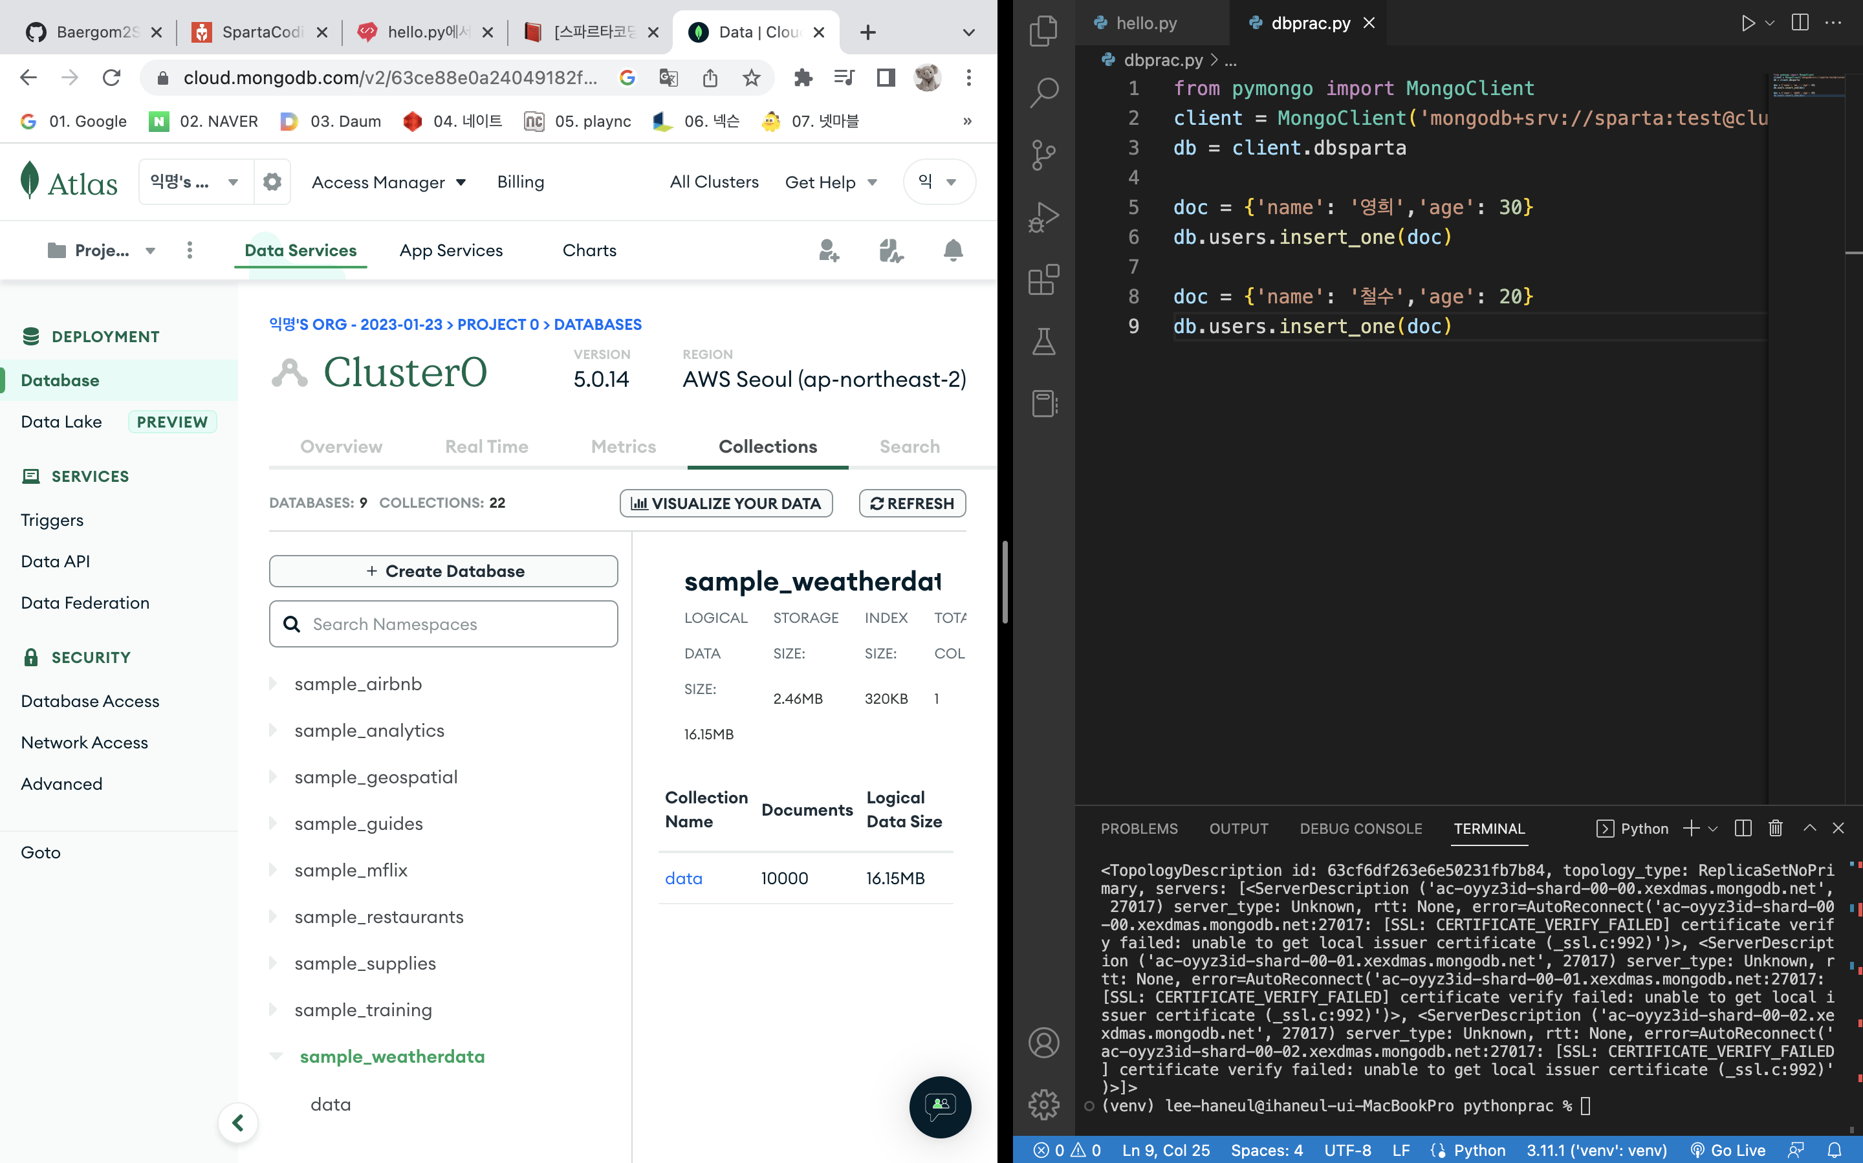Maximize the terminal panel size
The height and width of the screenshot is (1163, 1863).
click(1810, 829)
